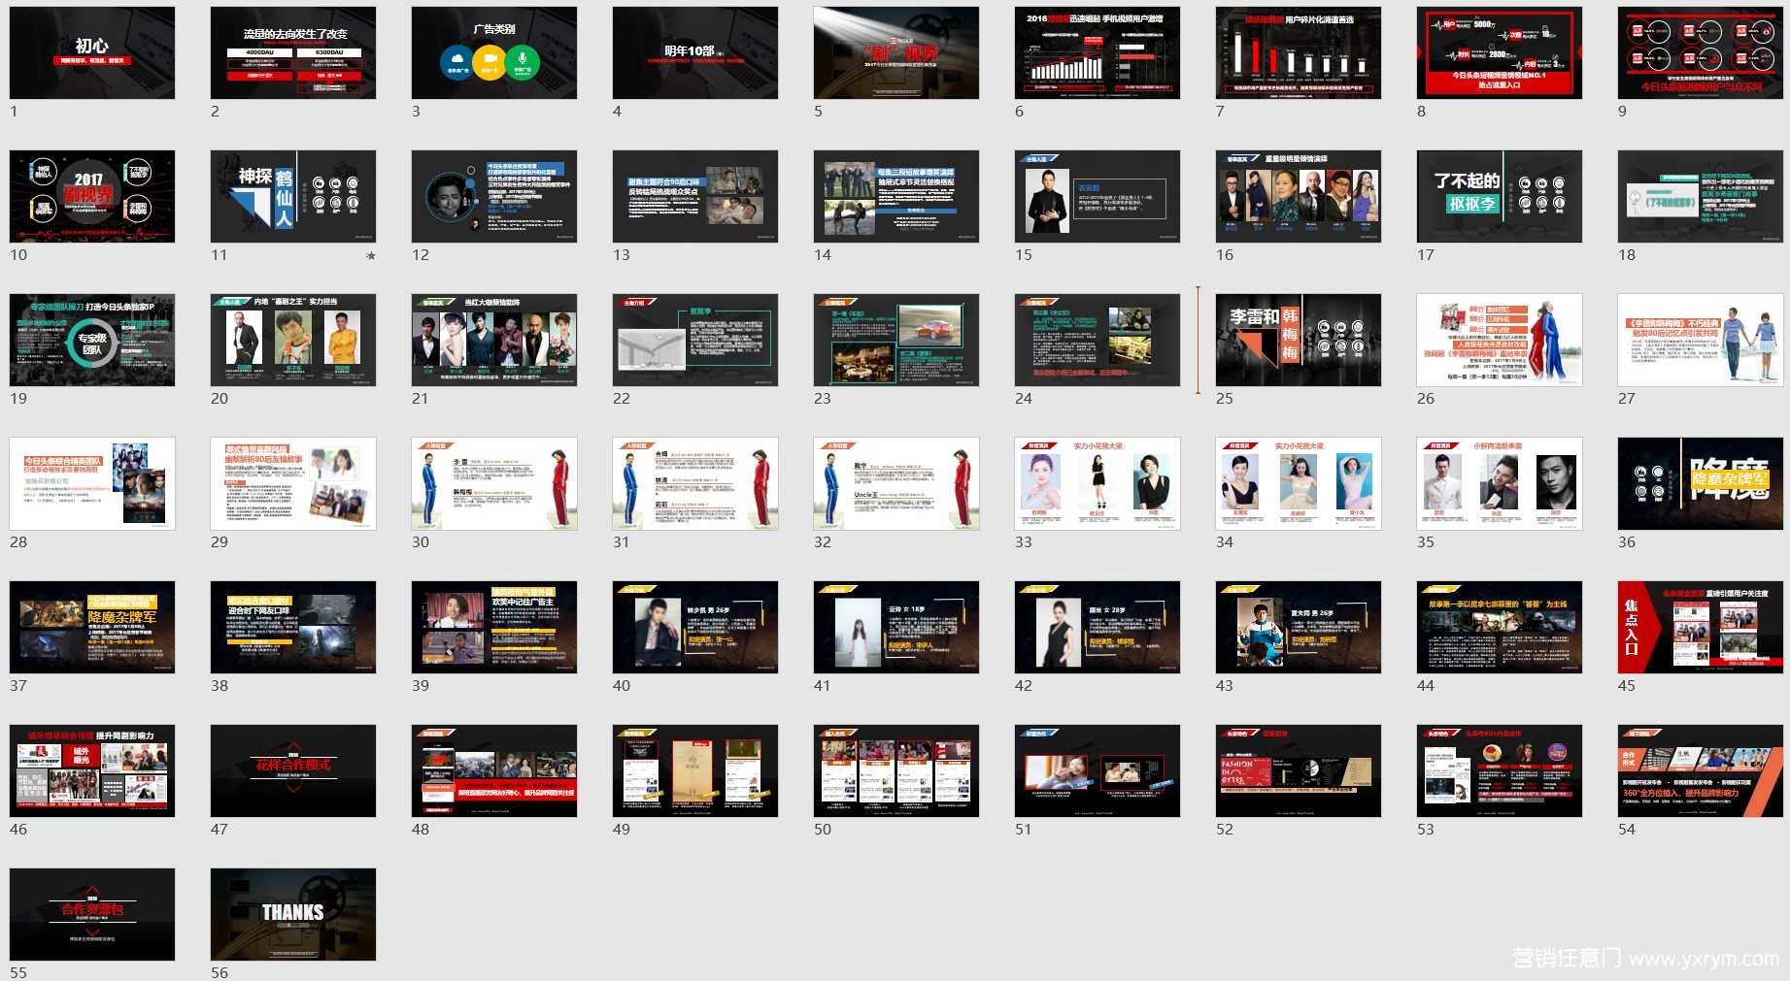Select slide 10 thumbnail showing 2017
The height and width of the screenshot is (981, 1790).
click(92, 196)
